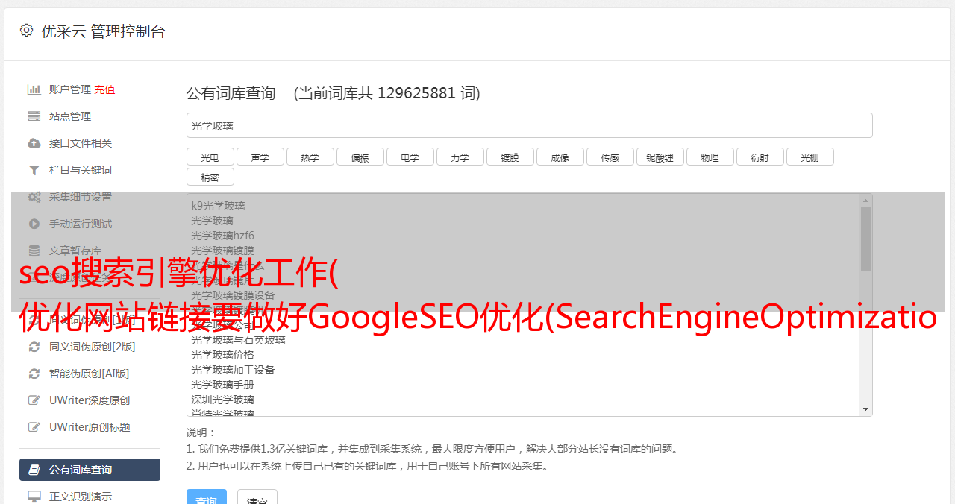The height and width of the screenshot is (504, 955).
Task: Click the refresh icon for 同义词伪原创[2版]
Action: click(x=34, y=347)
